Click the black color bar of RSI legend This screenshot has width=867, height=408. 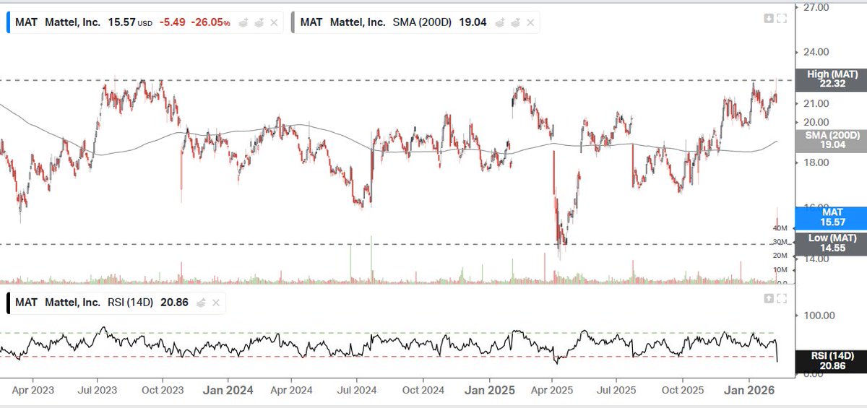click(7, 303)
